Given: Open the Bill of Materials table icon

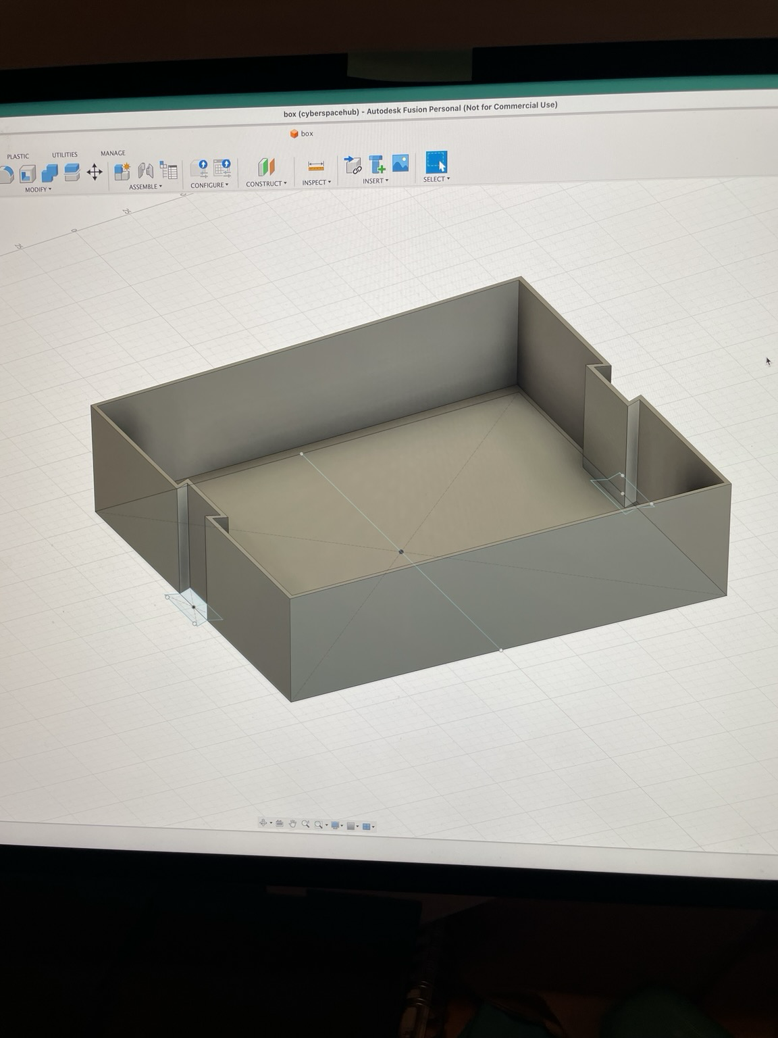Looking at the screenshot, I should coord(168,170).
